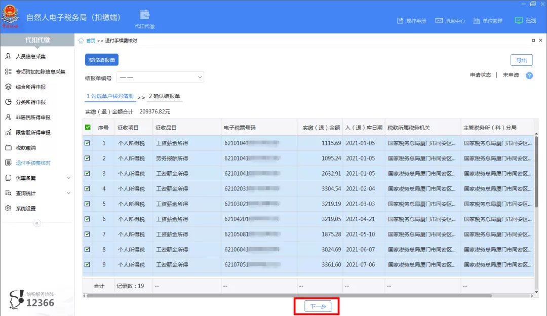Open the 结报单编号 dropdown

160,77
